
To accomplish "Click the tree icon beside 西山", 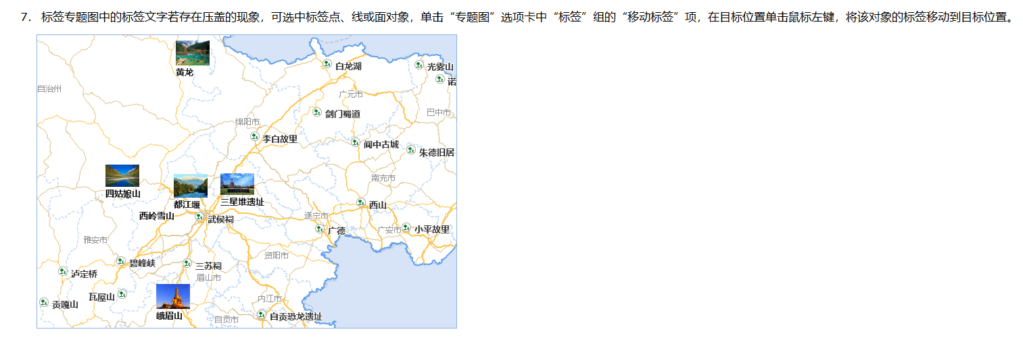I will point(360,202).
